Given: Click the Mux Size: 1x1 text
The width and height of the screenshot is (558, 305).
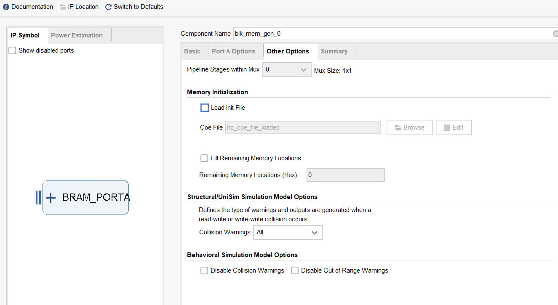Looking at the screenshot, I should pos(333,71).
